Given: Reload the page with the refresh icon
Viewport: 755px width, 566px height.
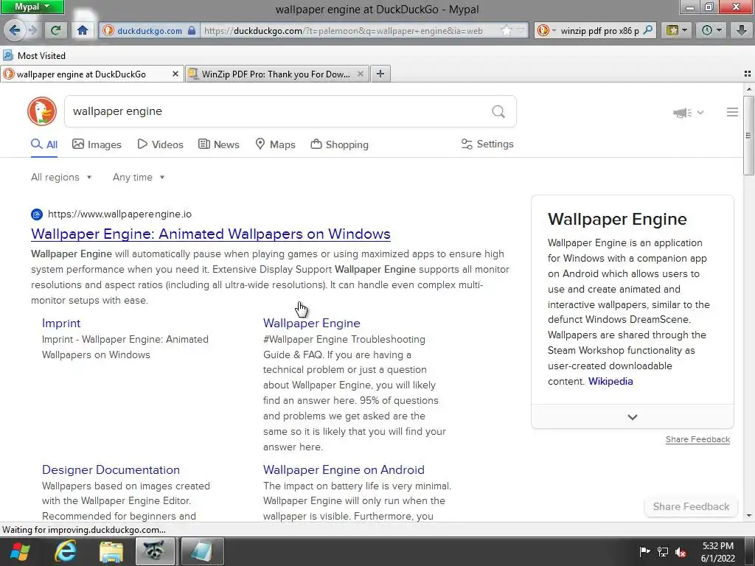Looking at the screenshot, I should (55, 30).
